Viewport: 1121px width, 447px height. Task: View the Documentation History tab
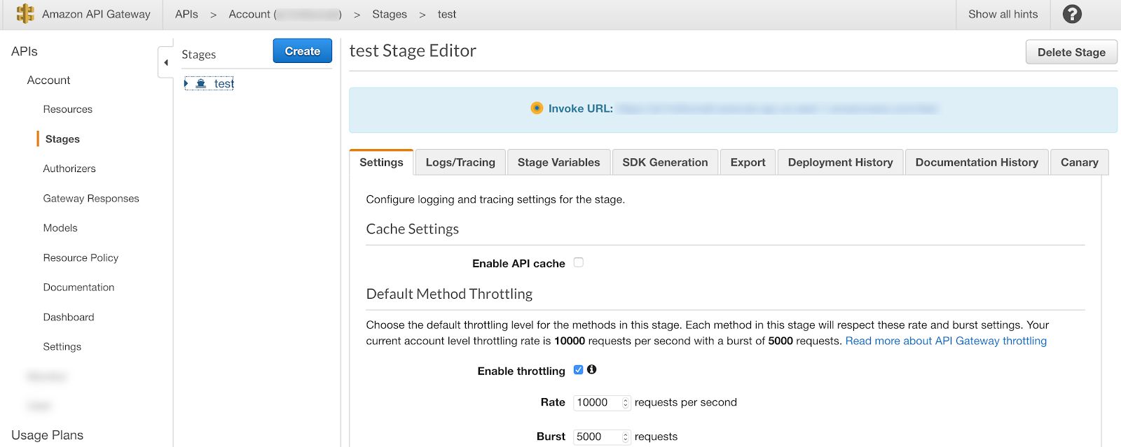click(977, 162)
